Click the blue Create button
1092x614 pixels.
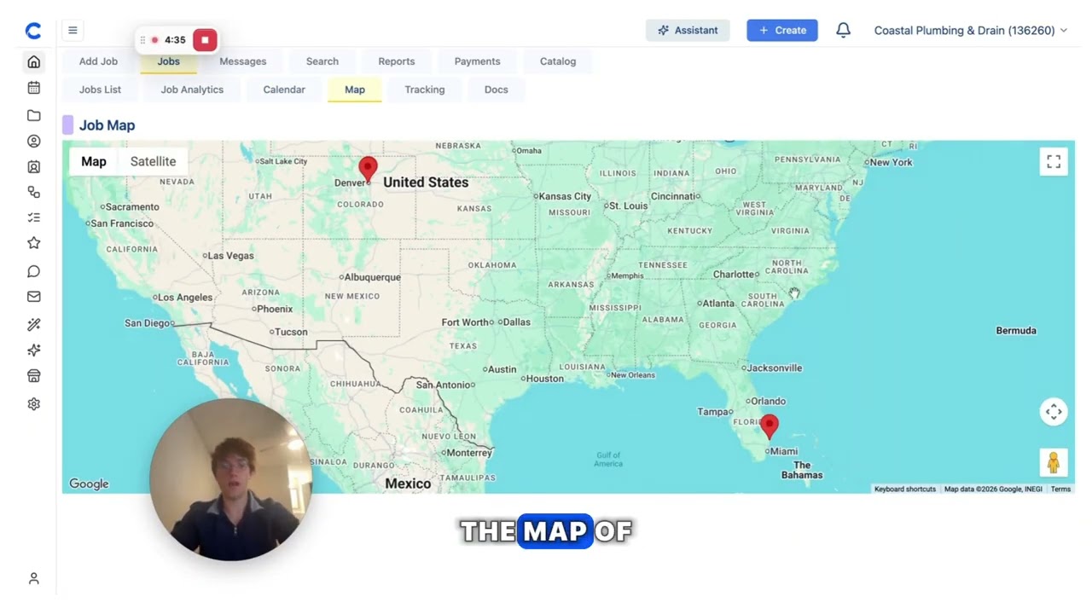782,31
